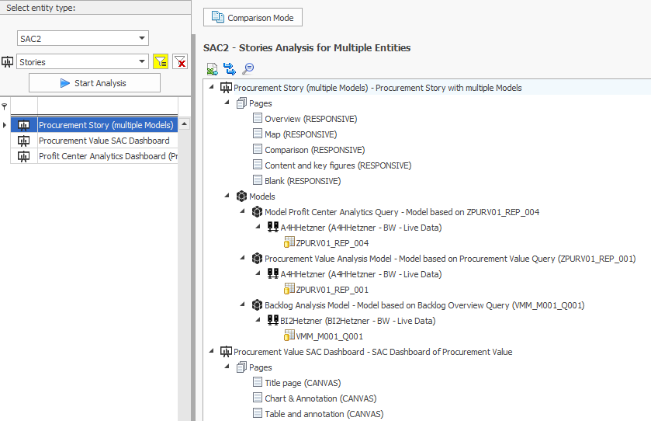
Task: Open the Stories entity type dropdown
Action: click(142, 62)
